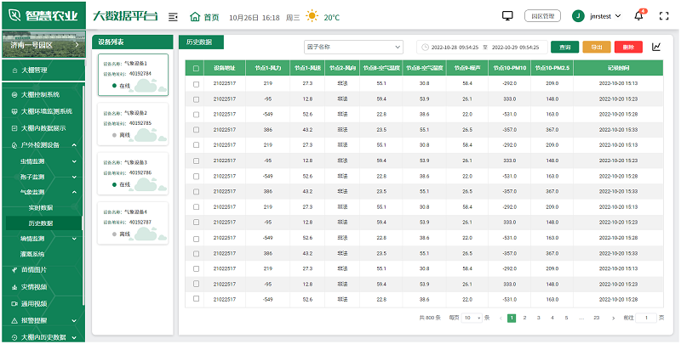
Task: Click the notification bell icon
Action: pyautogui.click(x=639, y=16)
